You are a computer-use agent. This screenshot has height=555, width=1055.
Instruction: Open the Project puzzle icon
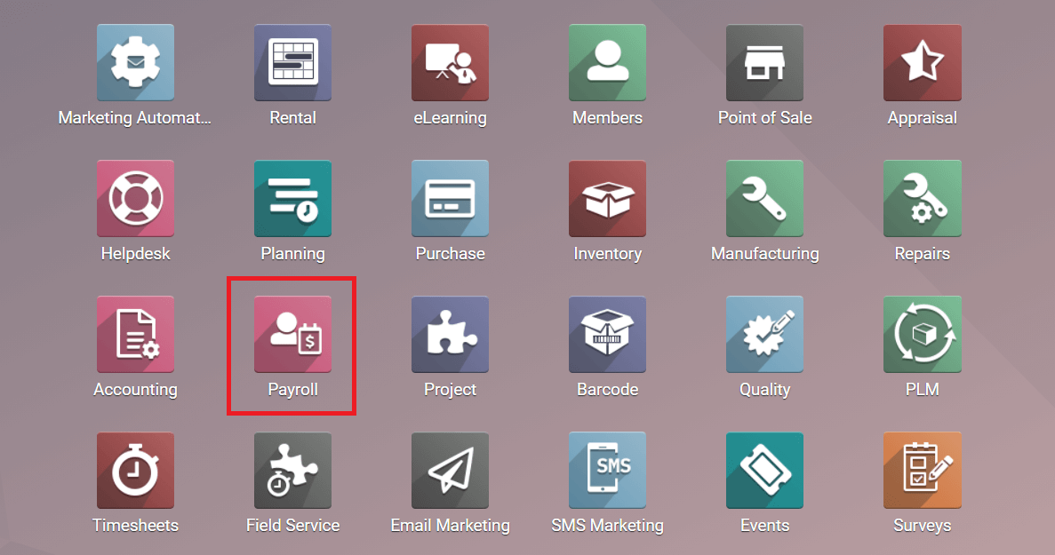tap(450, 334)
